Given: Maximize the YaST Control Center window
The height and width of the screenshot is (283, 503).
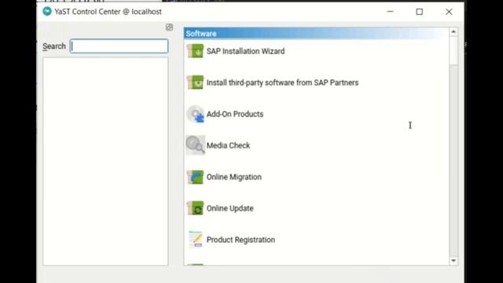Looking at the screenshot, I should [x=419, y=12].
